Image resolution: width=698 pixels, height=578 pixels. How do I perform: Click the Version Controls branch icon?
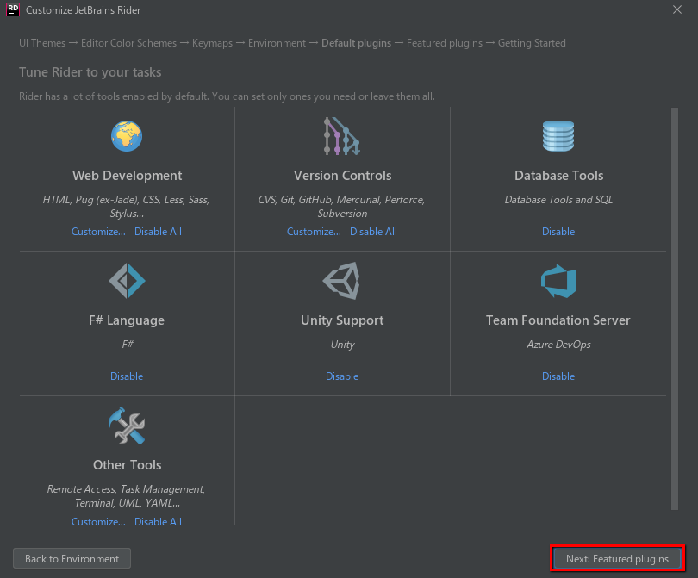[x=342, y=136]
